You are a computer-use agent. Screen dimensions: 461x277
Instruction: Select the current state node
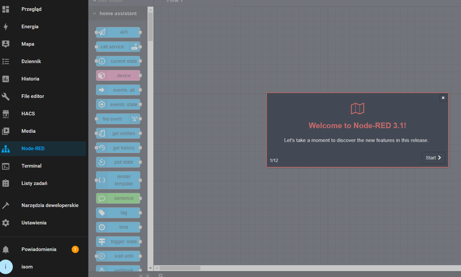tap(118, 61)
